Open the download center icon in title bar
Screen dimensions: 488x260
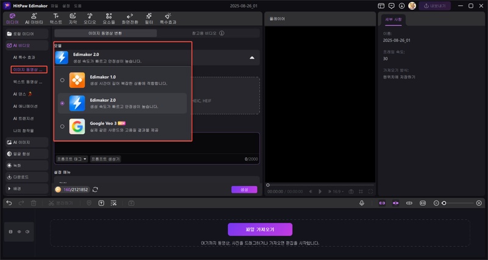coord(401,6)
